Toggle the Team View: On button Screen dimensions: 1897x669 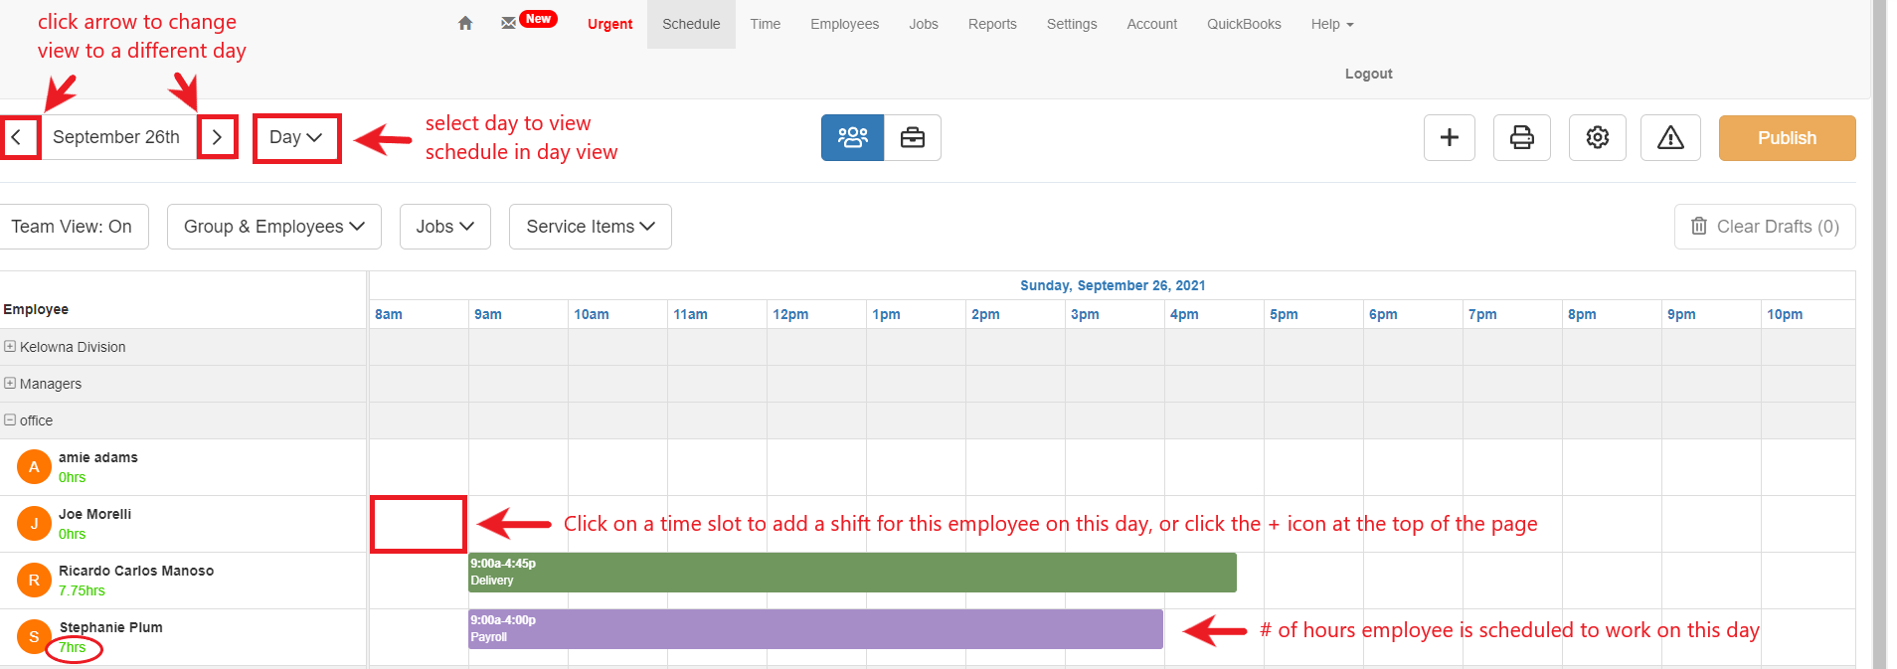[72, 227]
